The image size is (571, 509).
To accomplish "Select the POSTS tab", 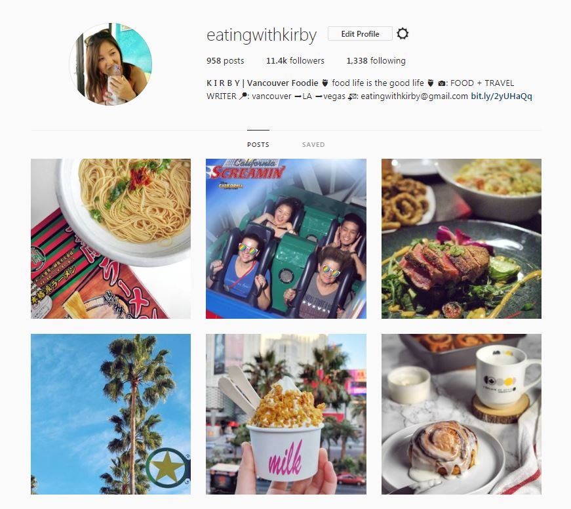I will 258,145.
